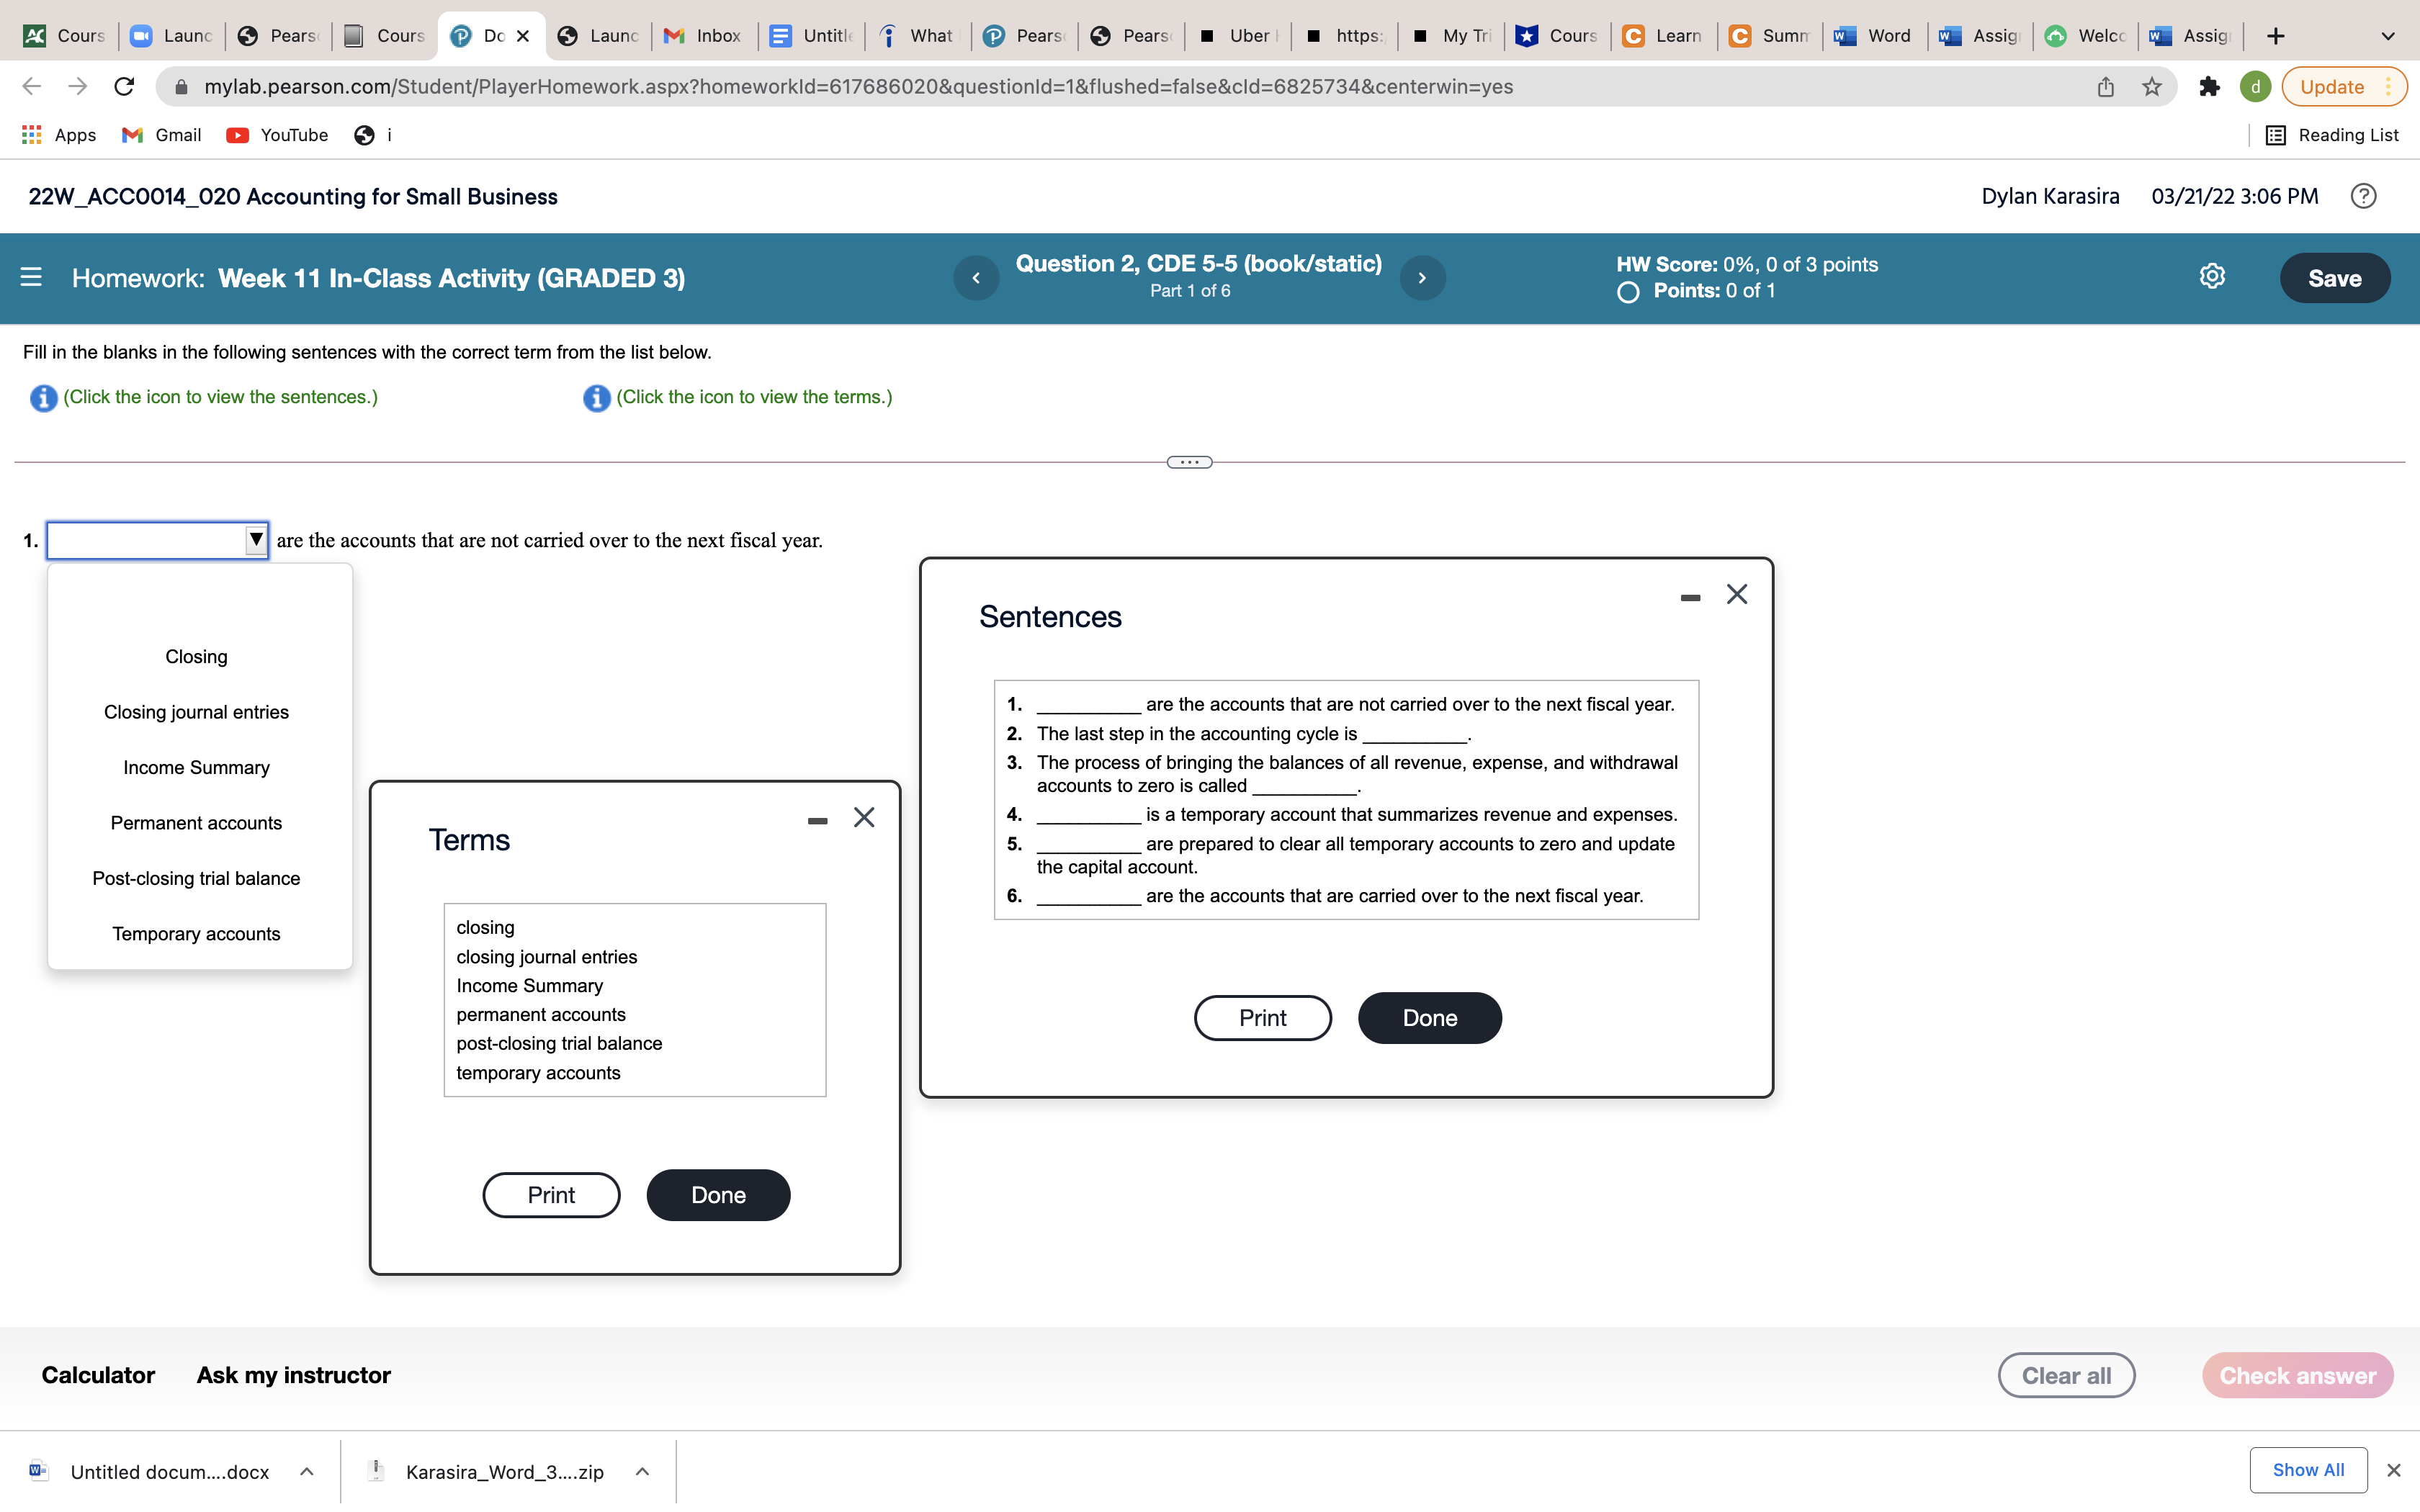2420x1512 pixels.
Task: Bookmark this page with the star icon
Action: pyautogui.click(x=2152, y=87)
